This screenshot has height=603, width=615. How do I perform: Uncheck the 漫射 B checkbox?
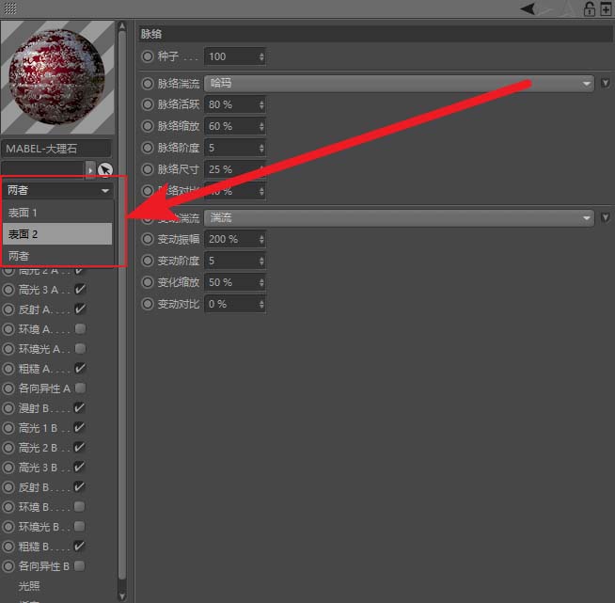pyautogui.click(x=79, y=407)
